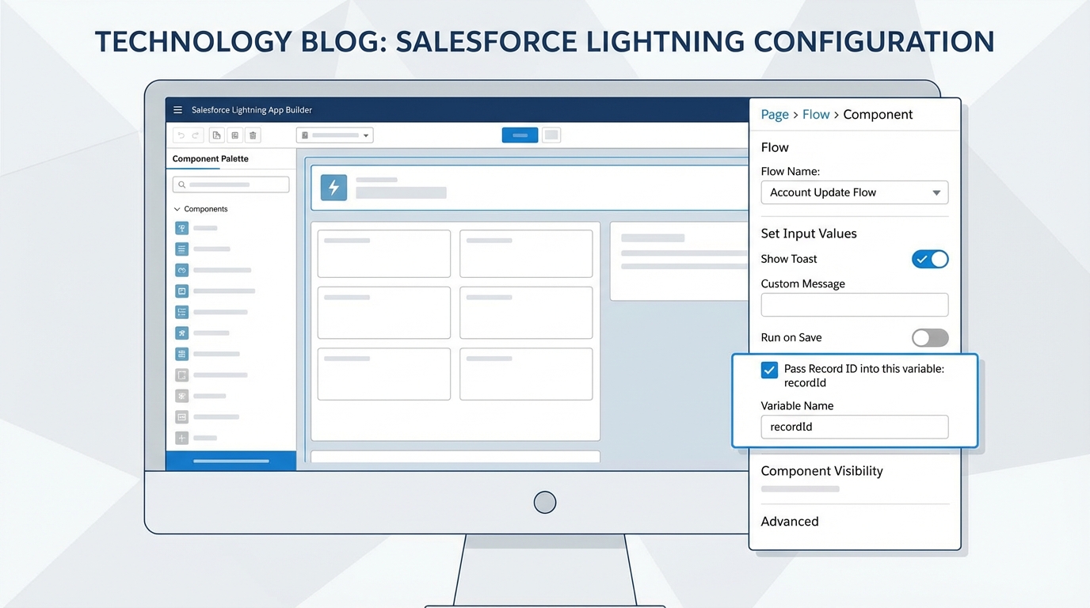Toggle Show Toast on
Image resolution: width=1090 pixels, height=608 pixels.
pos(929,259)
